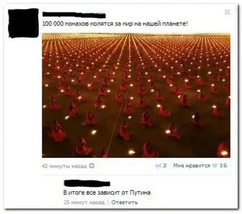This screenshot has height=214, width=242.
Task: Click the comment text "В итоге все зависит"
Action: click(x=92, y=193)
